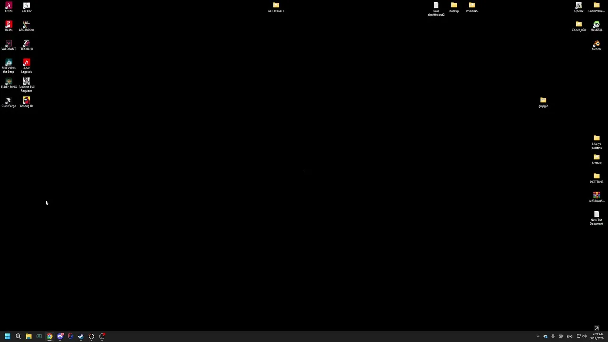608x342 pixels.
Task: Select the PATTERNS folder
Action: pos(597,178)
